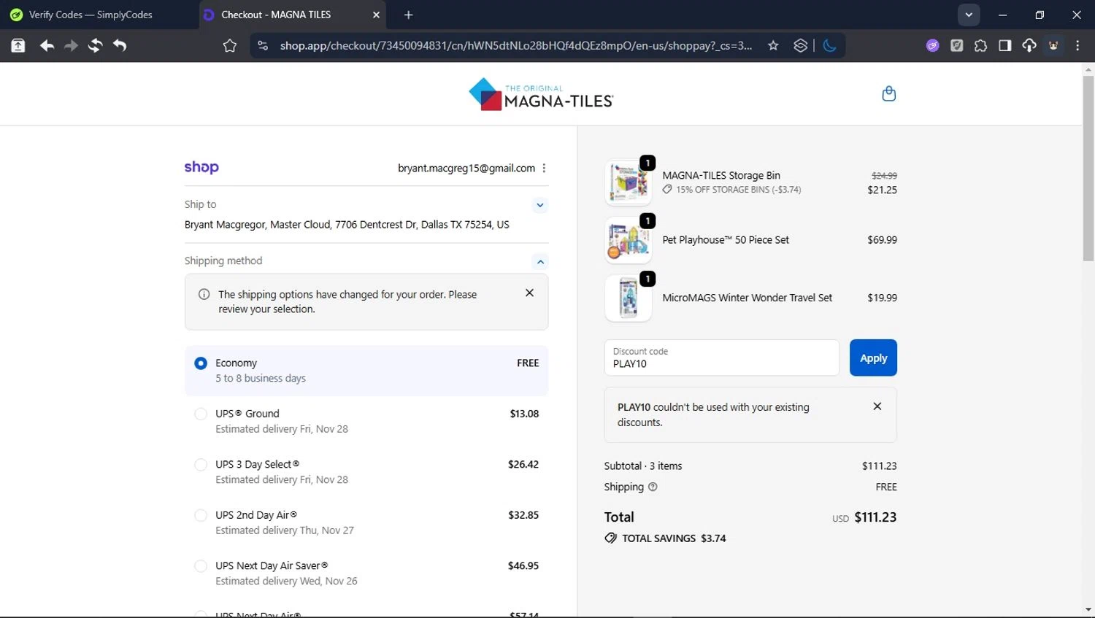This screenshot has width=1095, height=618.
Task: Click MicroMAGS Winter Wonder Travel Set thumbnail
Action: 628,298
